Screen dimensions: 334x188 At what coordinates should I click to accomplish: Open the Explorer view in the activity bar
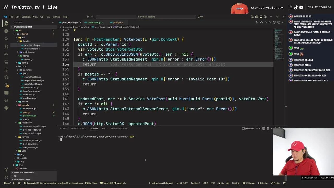coord(6,23)
